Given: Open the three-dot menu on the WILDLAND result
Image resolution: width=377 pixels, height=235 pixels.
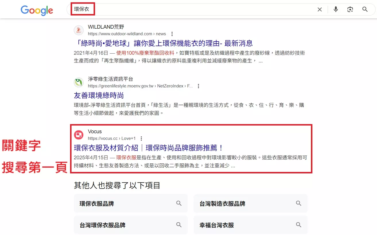Looking at the screenshot, I should coord(172,34).
